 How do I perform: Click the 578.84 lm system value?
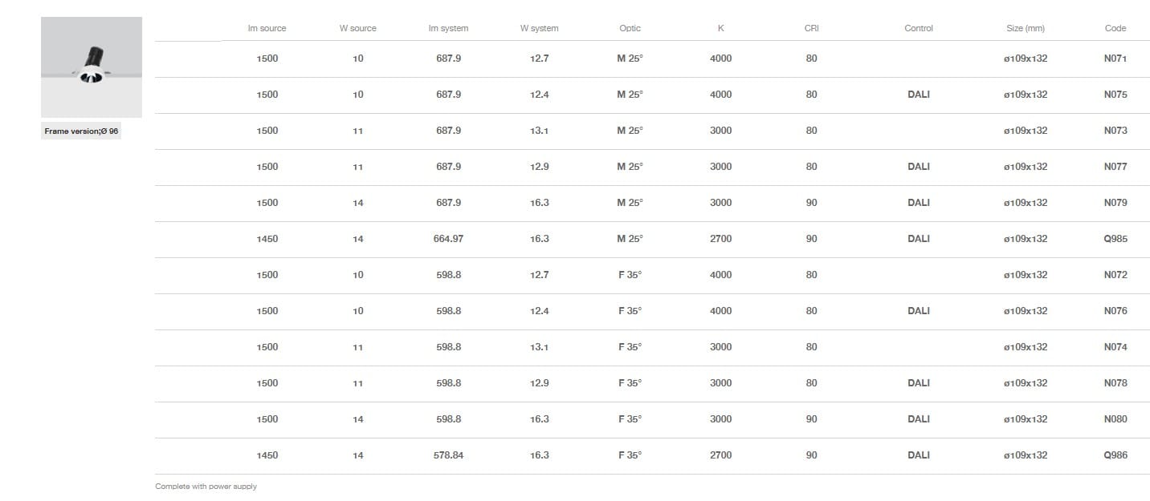448,455
